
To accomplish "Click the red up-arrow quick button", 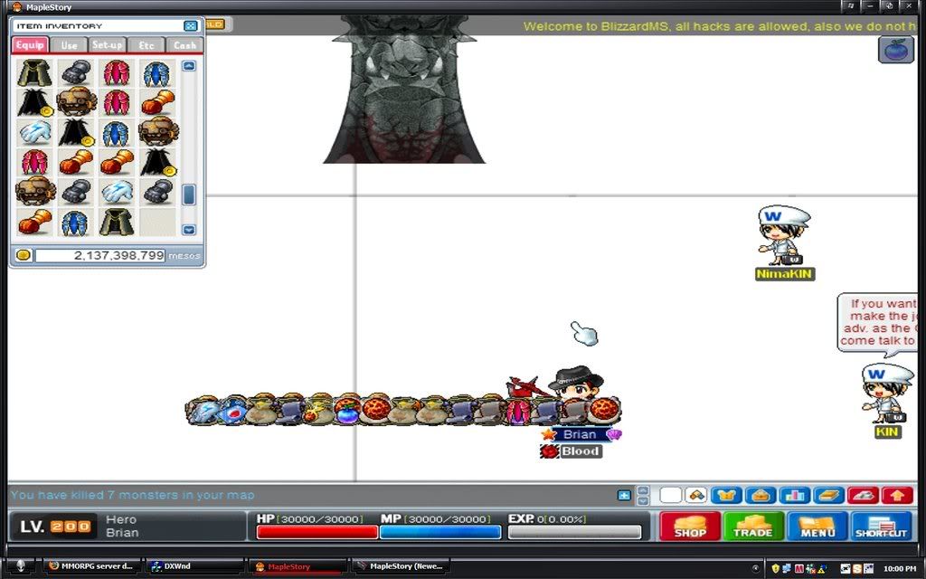I will click(x=897, y=495).
